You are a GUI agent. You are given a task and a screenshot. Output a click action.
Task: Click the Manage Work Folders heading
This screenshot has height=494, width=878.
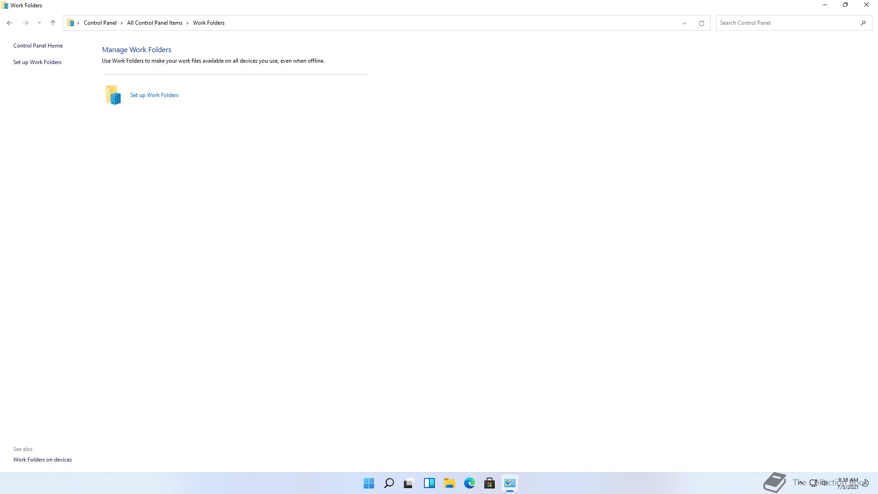point(137,50)
